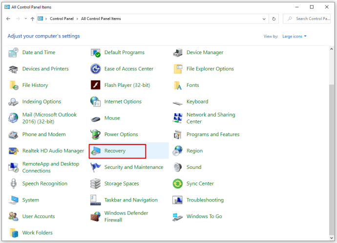Open the Large icons view dropdown
This screenshot has width=337, height=243.
(x=294, y=36)
